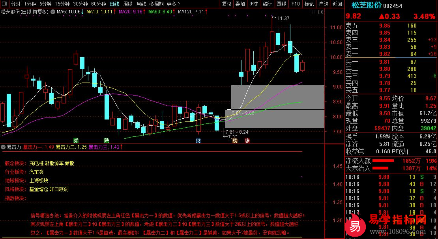Click stock name 松芝股份 in quote panel
This screenshot has height=239, width=438.
pyautogui.click(x=366, y=5)
